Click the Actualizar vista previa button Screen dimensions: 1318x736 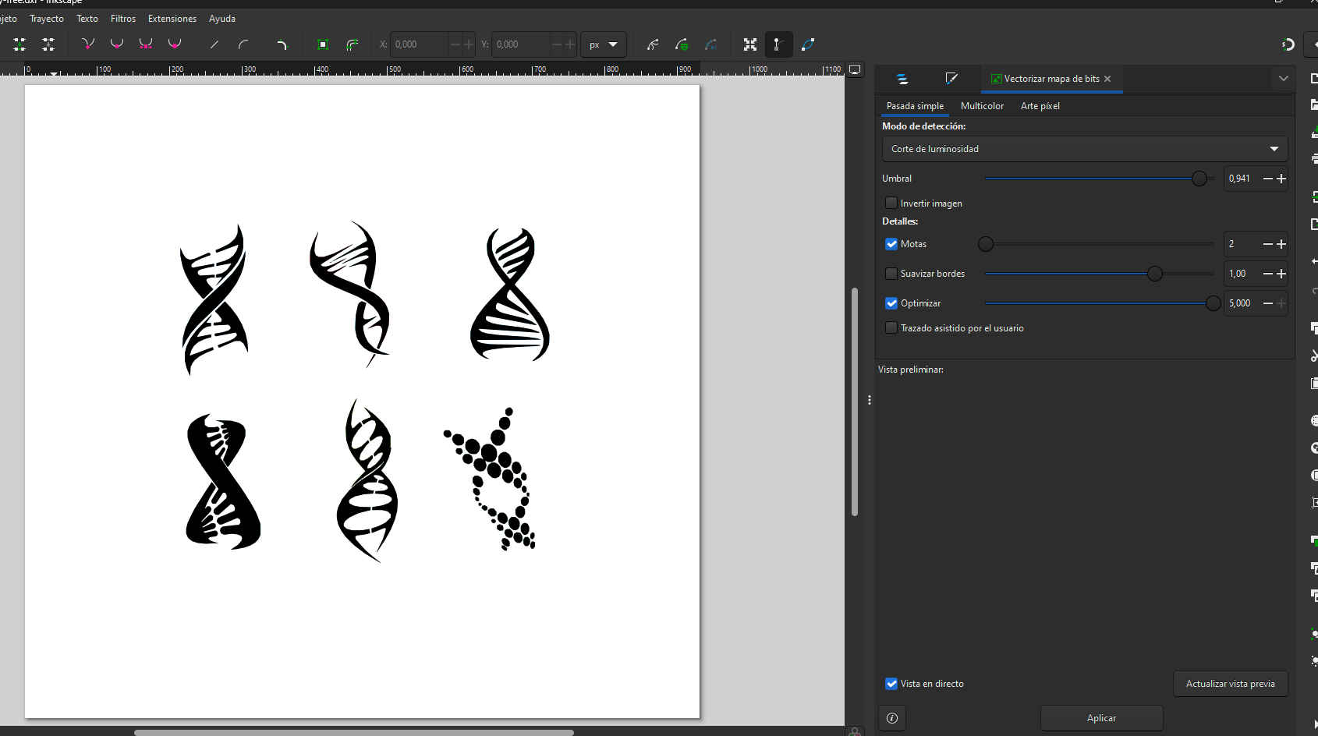1230,684
